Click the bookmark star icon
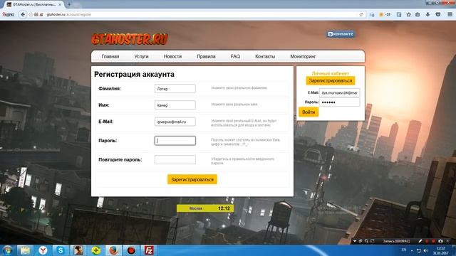456x256 pixels. 408,14
